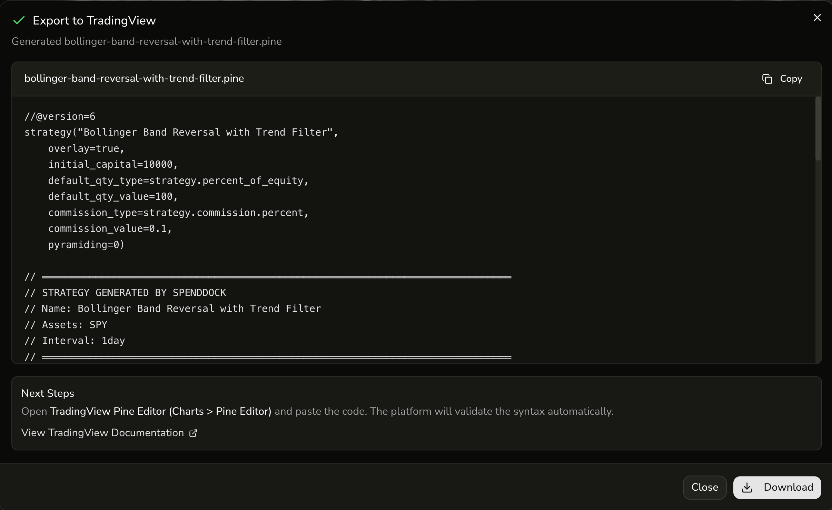Click the Next Steps heading
The image size is (832, 510).
(x=47, y=393)
